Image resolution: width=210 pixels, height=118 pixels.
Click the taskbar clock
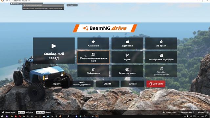(x=202, y=116)
